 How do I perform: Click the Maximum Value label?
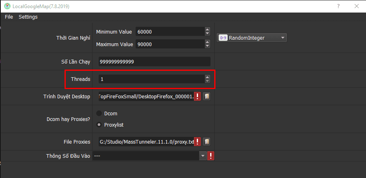pyautogui.click(x=114, y=44)
